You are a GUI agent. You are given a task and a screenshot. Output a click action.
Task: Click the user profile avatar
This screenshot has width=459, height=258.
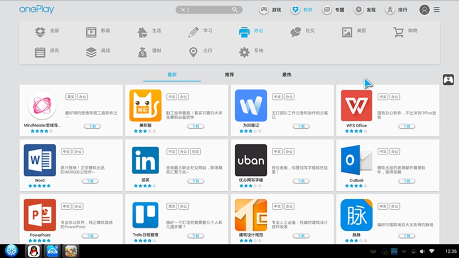(x=425, y=10)
